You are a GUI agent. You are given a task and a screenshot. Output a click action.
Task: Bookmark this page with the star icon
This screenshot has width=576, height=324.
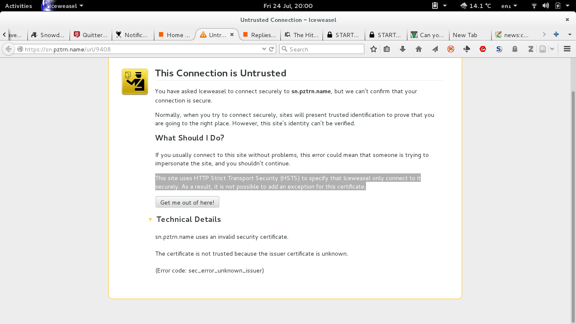[x=373, y=49]
